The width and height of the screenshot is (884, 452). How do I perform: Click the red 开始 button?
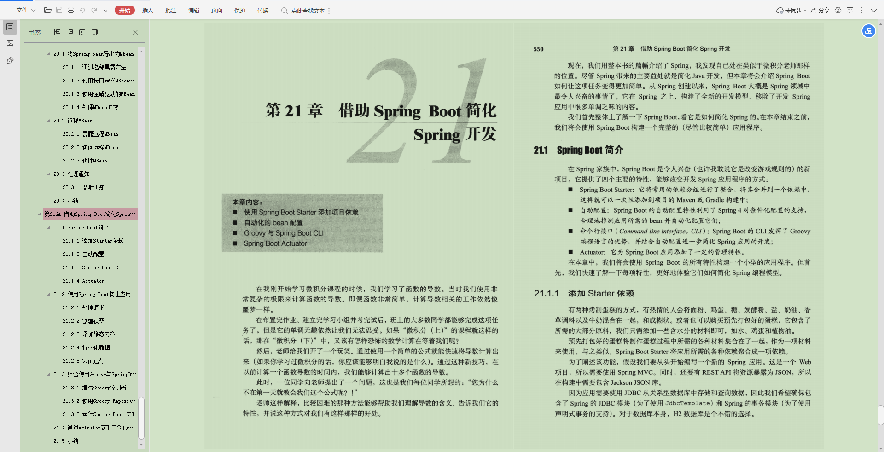(x=124, y=10)
